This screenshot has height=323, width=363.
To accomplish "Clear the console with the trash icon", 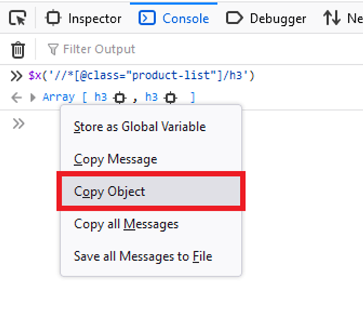I will pyautogui.click(x=18, y=49).
